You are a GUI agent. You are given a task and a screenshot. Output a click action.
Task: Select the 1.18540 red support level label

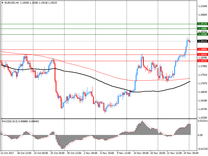click(203, 55)
